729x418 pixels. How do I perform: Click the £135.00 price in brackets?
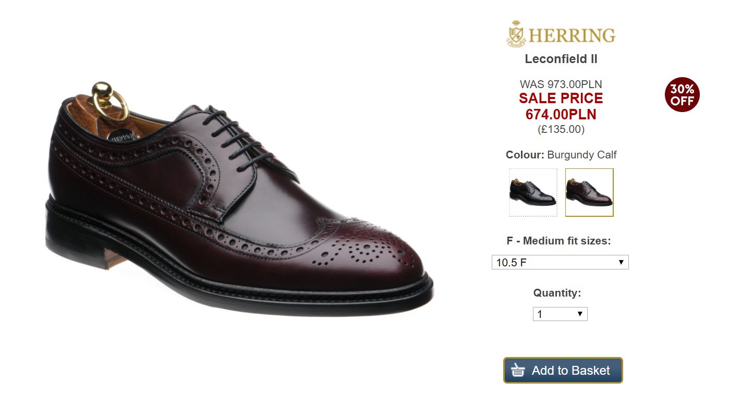561,129
